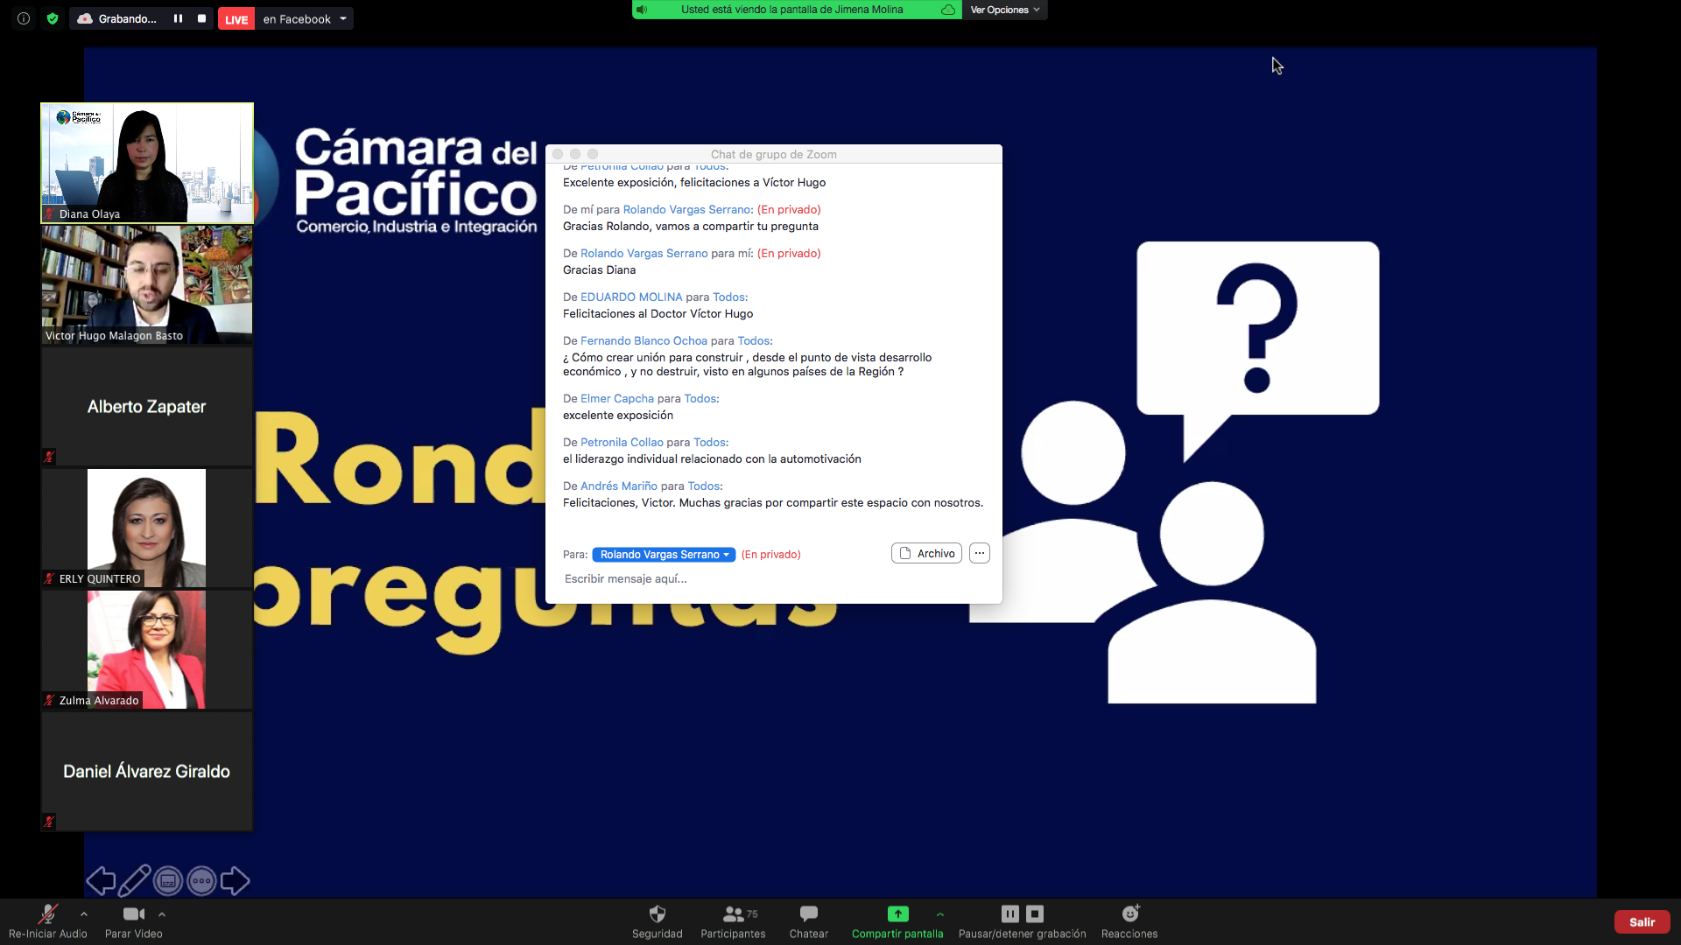Click message 'Gracias Diana' in chat
Viewport: 1681px width, 945px height.
pos(600,269)
